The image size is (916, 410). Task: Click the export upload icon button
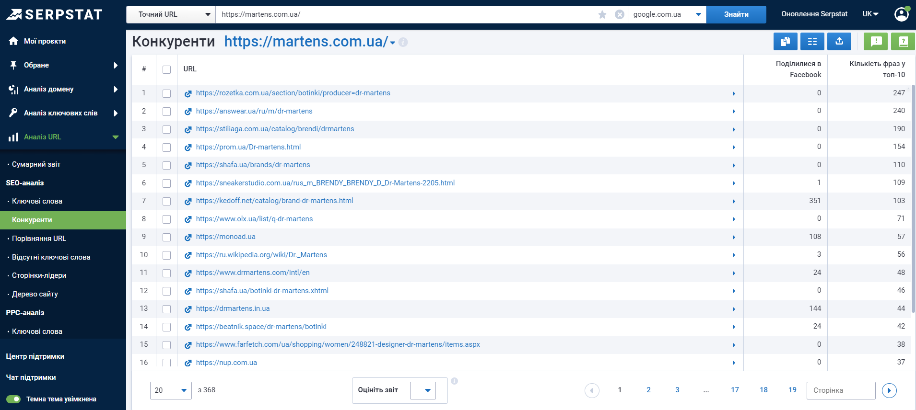click(839, 42)
